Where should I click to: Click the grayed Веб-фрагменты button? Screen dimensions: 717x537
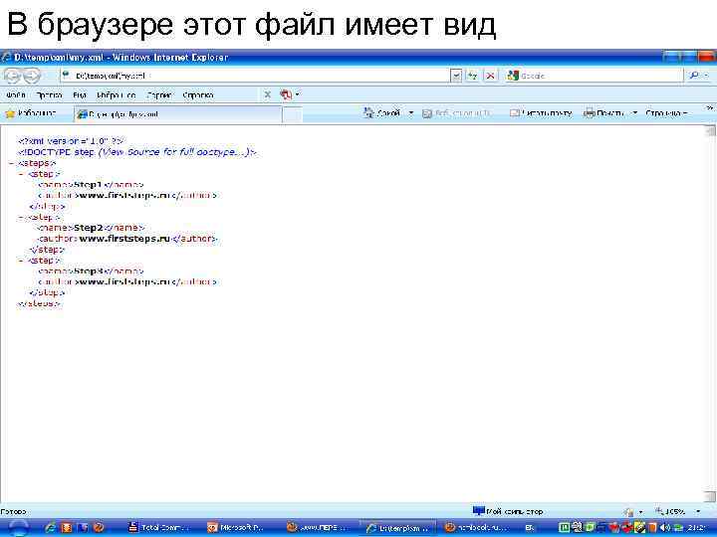click(456, 113)
